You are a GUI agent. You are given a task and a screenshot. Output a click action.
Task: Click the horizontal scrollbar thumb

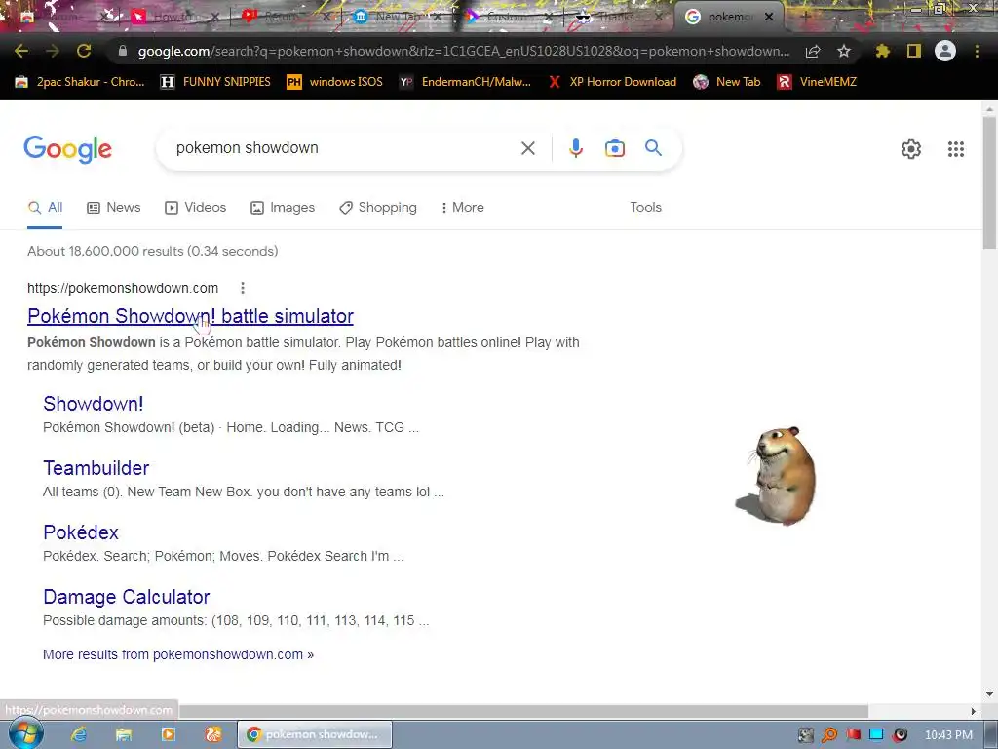coord(523,711)
